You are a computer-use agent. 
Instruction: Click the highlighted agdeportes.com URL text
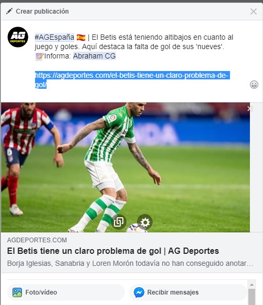[x=132, y=80]
